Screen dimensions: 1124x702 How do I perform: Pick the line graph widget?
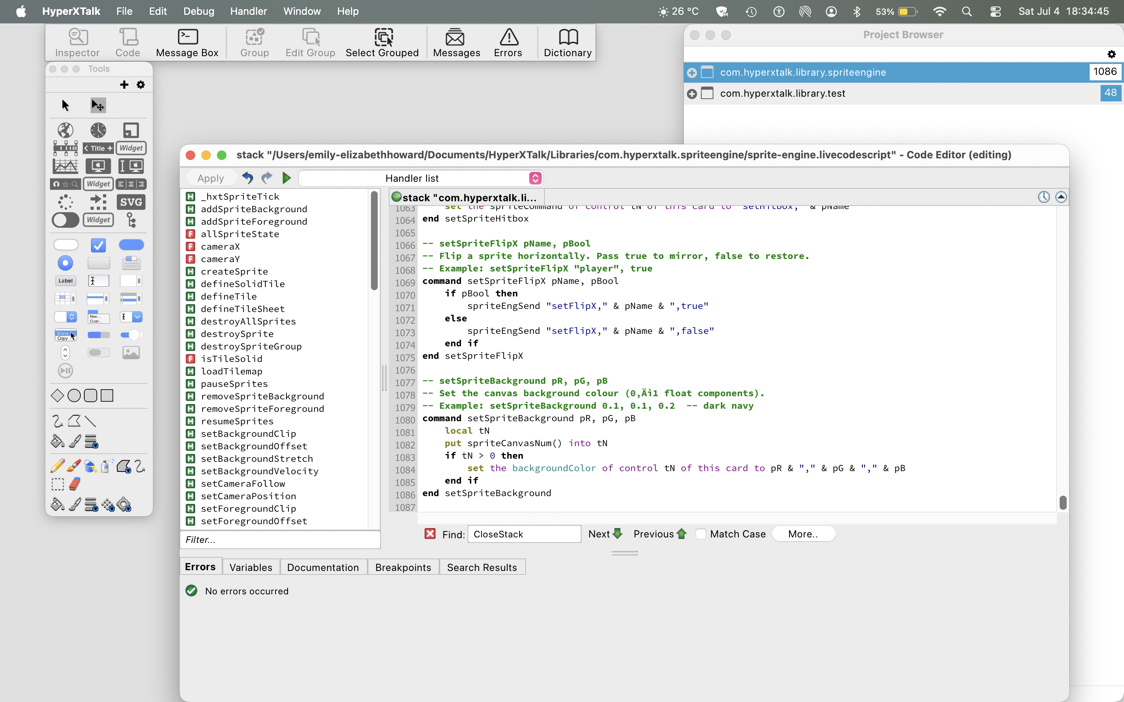click(x=66, y=166)
